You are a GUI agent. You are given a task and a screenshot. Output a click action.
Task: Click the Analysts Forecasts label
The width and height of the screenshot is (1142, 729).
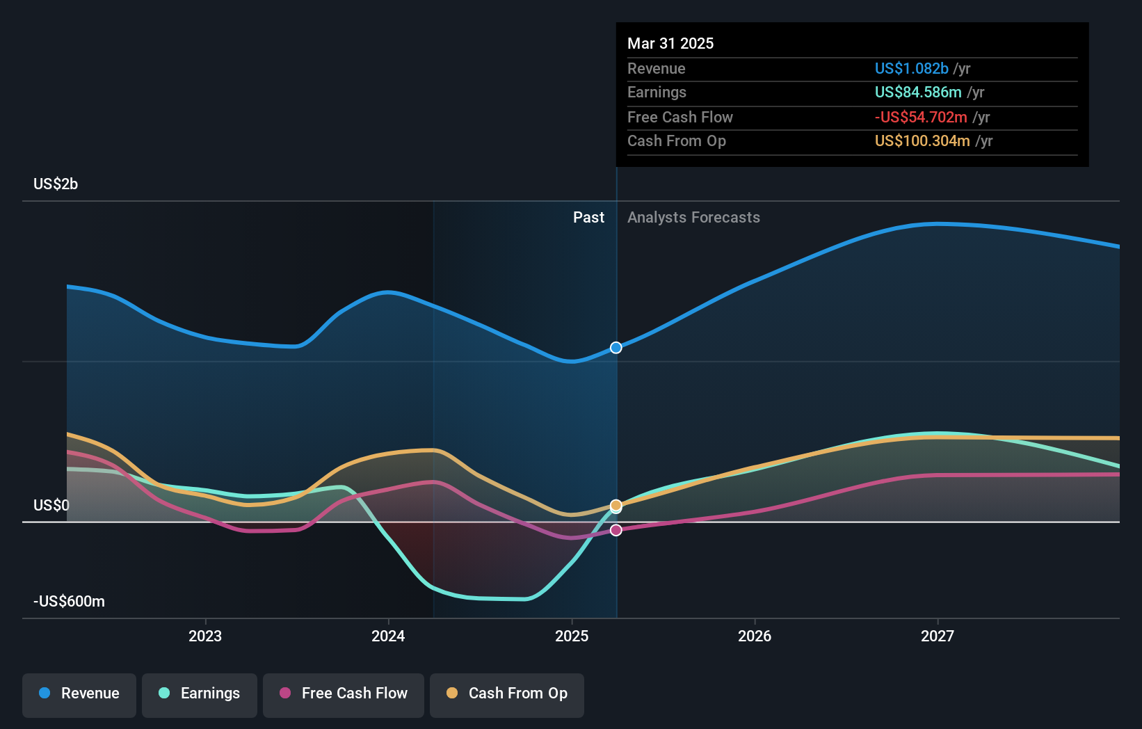point(693,218)
